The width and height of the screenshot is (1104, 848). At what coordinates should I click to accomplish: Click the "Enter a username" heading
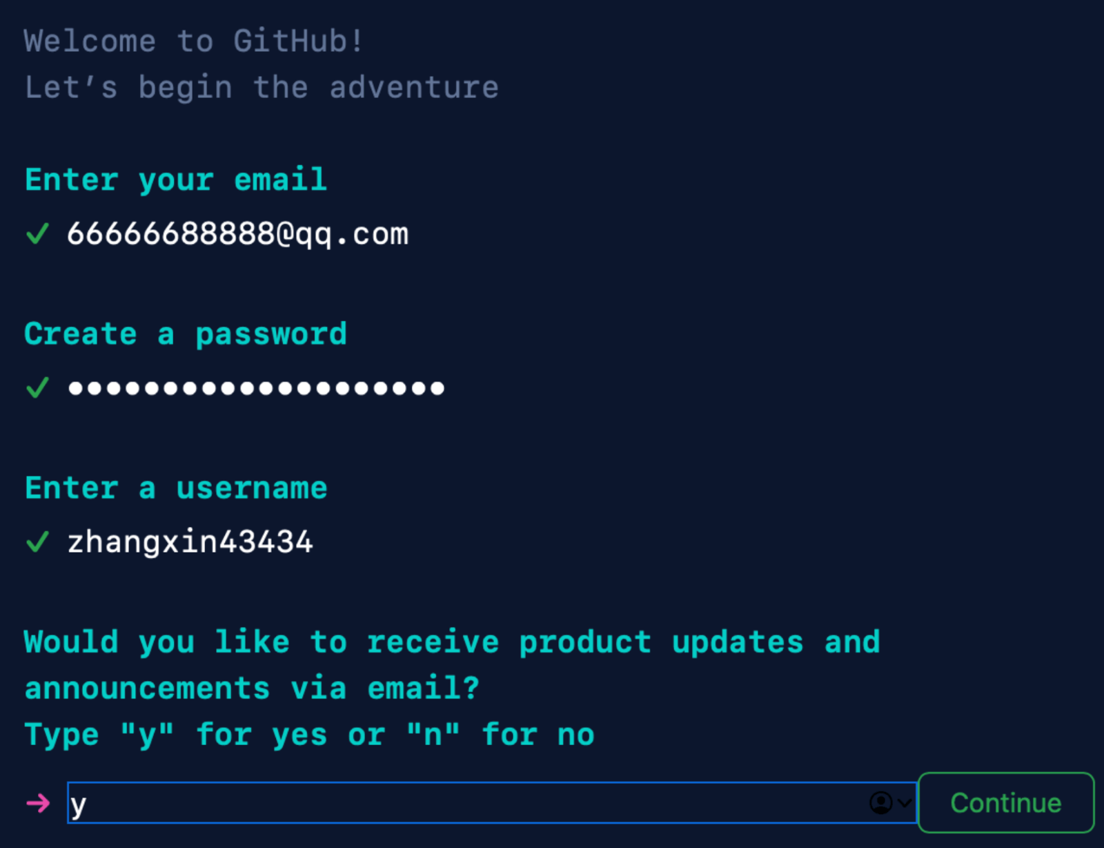176,489
